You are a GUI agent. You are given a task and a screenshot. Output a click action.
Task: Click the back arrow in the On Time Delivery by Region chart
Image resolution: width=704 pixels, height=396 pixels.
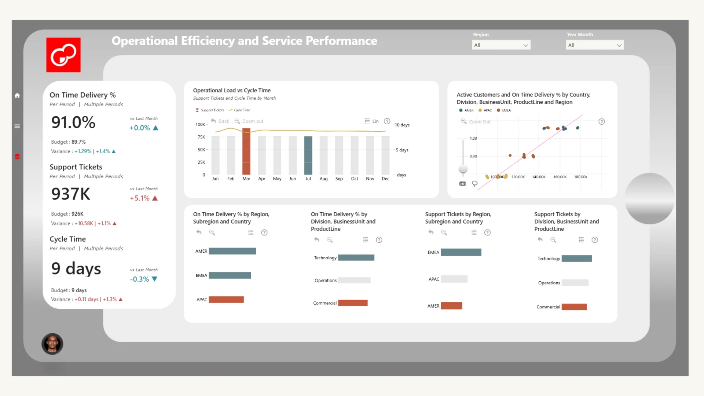(x=199, y=232)
